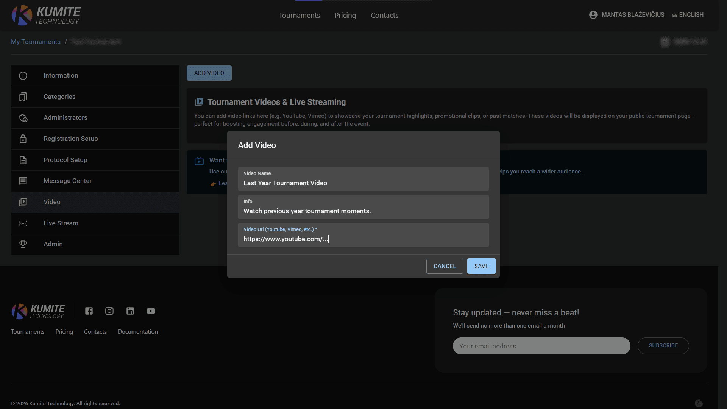Click the cookie settings icon
The width and height of the screenshot is (727, 409).
(699, 403)
